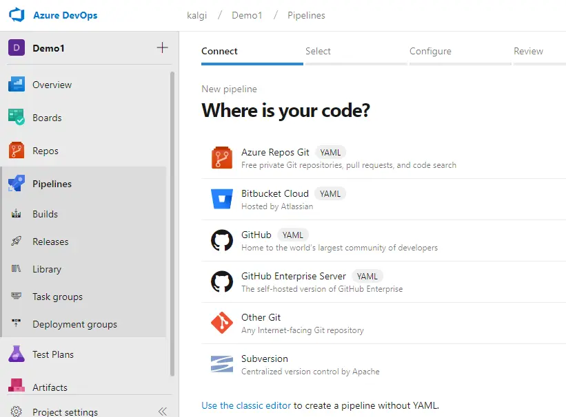Screen dimensions: 566x417
Task: Click 'Hosted by Atlassian' description
Action: [277, 206]
